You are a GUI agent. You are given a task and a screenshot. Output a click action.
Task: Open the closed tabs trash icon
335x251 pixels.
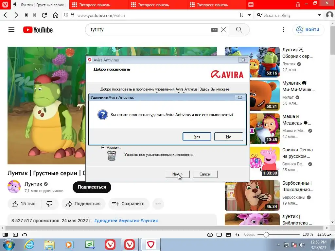coord(298,5)
